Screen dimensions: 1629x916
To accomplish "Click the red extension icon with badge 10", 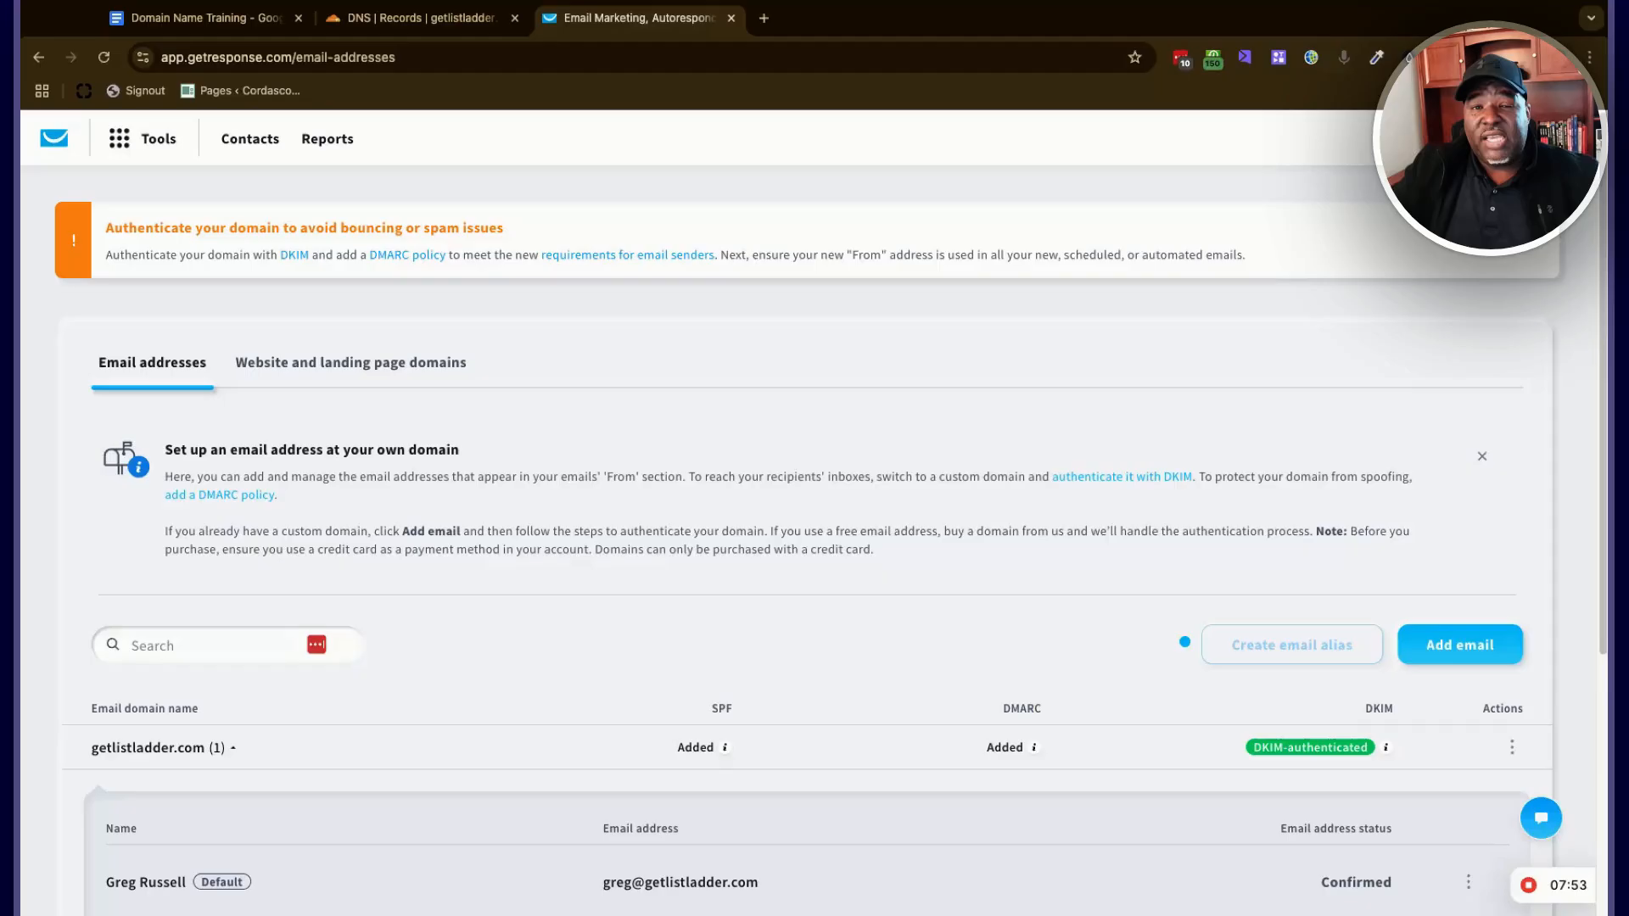I will [x=1181, y=58].
